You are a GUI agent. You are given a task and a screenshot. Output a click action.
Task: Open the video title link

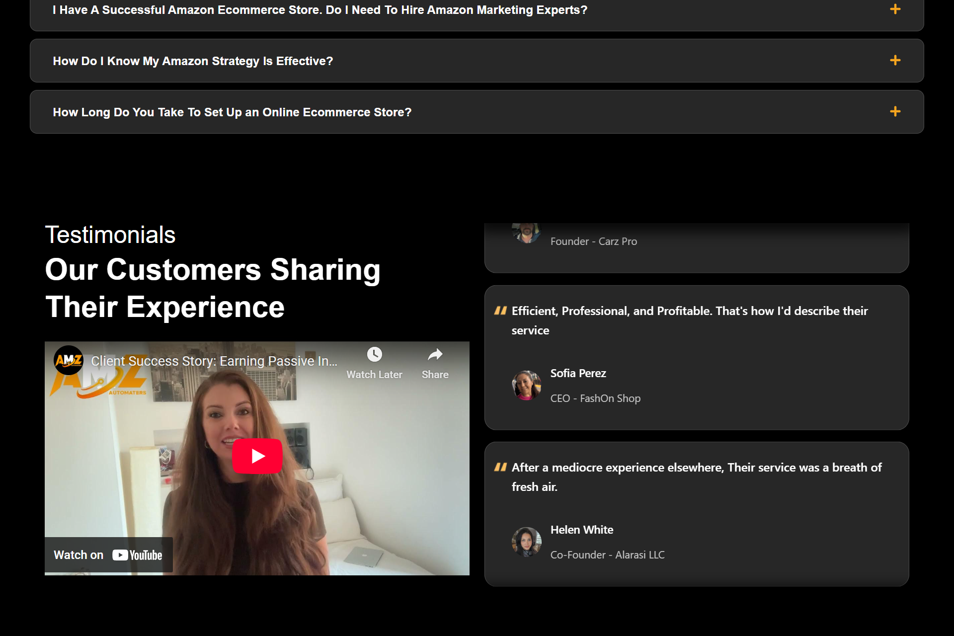(x=214, y=361)
